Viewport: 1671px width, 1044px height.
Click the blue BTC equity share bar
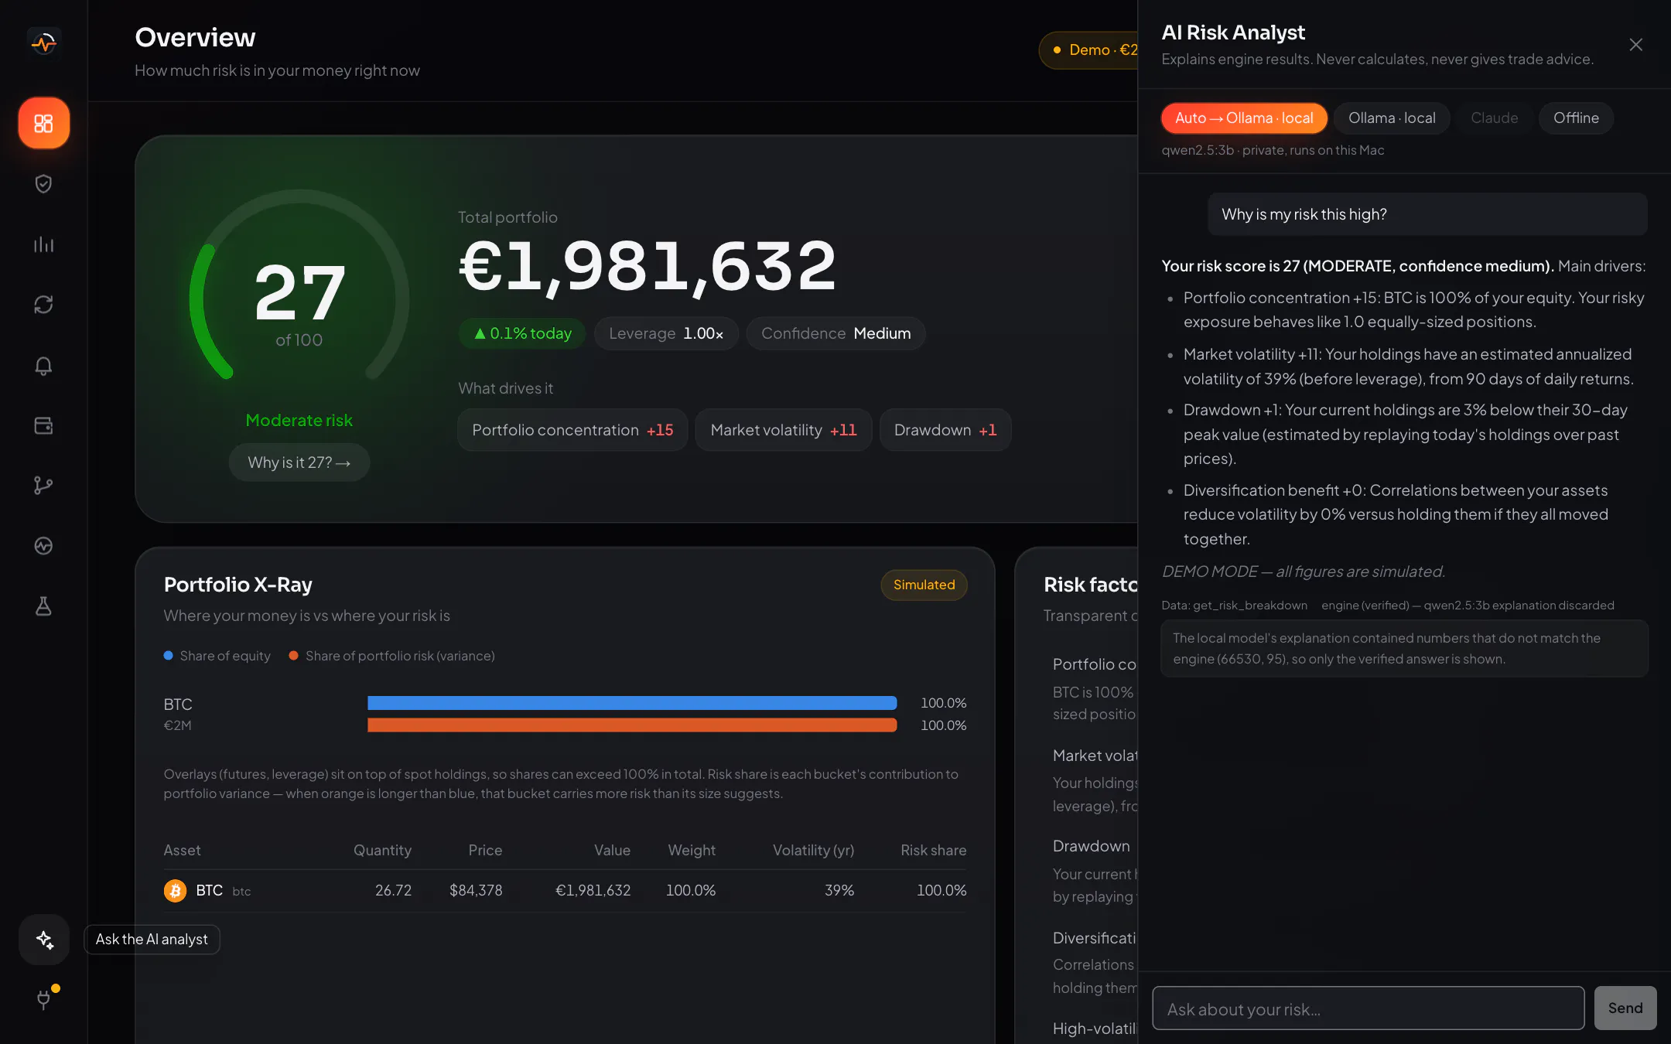(x=632, y=703)
